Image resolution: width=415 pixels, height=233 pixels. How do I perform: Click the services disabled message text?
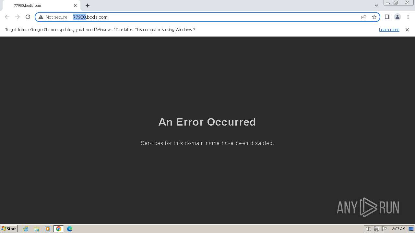tap(207, 143)
